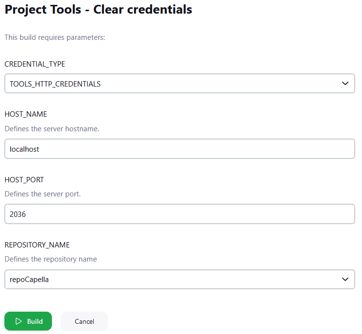
Task: Click 'Defines the server hostname' description
Action: tap(52, 129)
